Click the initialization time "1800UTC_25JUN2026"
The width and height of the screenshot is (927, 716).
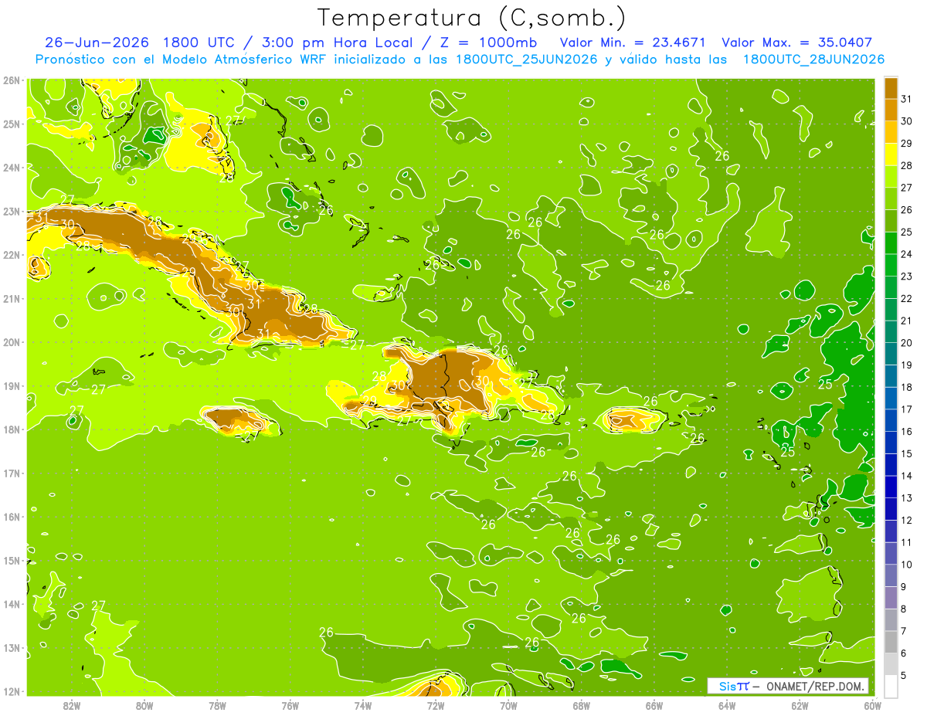[527, 59]
